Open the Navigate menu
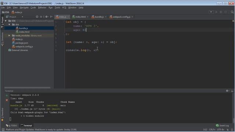This screenshot has width=235, height=132. click(24, 7)
